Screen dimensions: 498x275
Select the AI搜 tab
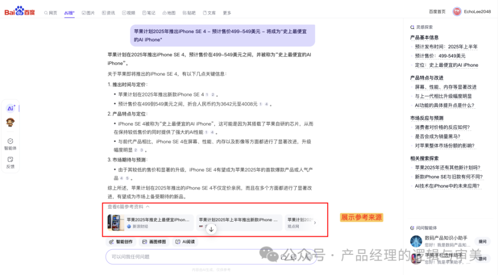(x=69, y=13)
